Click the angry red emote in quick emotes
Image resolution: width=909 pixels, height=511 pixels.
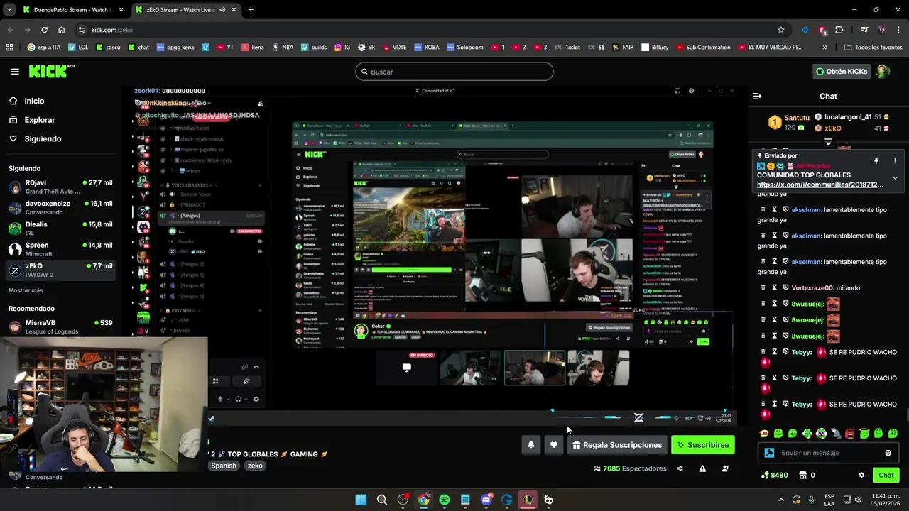[850, 433]
